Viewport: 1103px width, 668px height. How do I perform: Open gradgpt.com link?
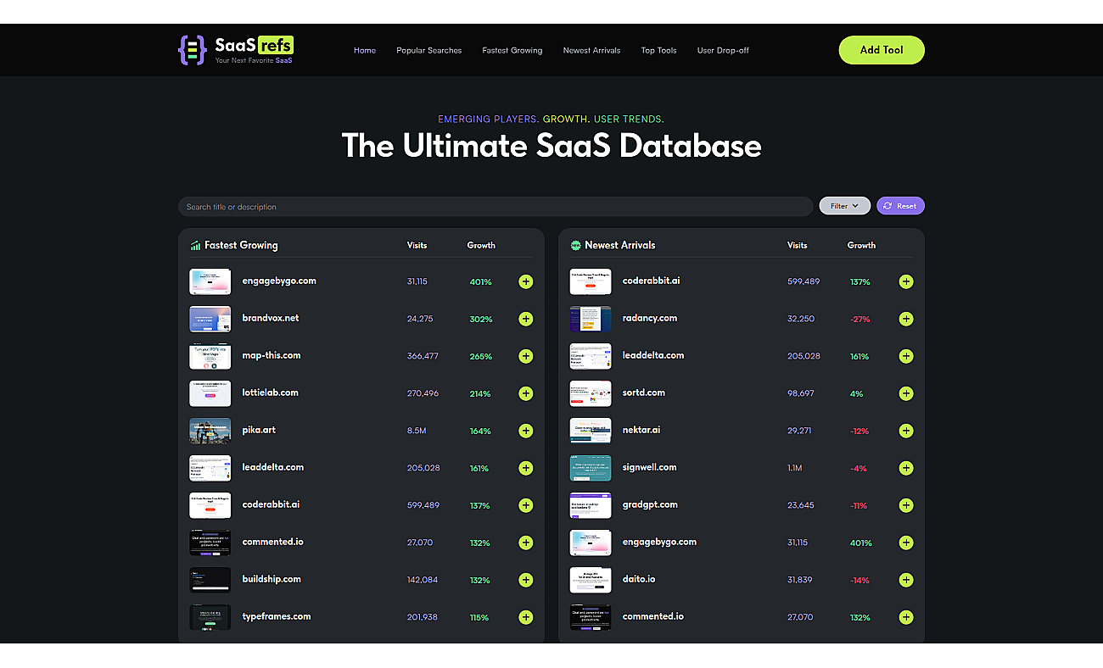pos(650,504)
